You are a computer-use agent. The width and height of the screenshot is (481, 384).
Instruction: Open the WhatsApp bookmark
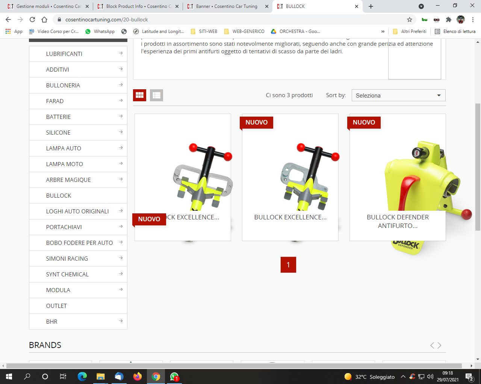[x=100, y=31]
